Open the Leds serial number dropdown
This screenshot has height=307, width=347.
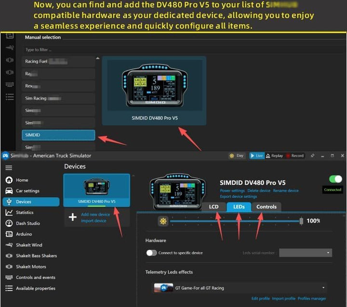(306, 253)
